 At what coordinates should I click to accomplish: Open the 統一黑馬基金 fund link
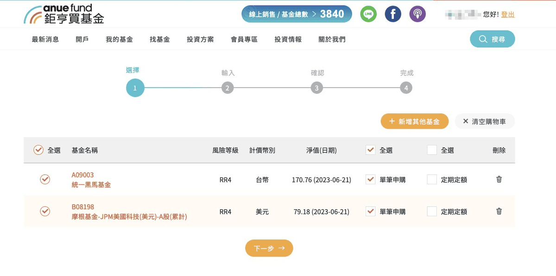tap(91, 184)
